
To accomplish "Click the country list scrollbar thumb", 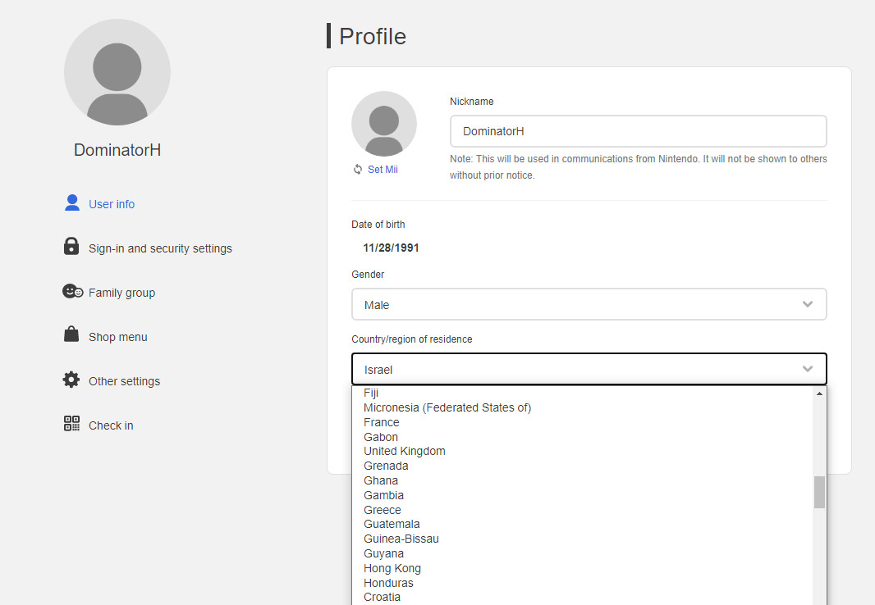I will pyautogui.click(x=819, y=492).
